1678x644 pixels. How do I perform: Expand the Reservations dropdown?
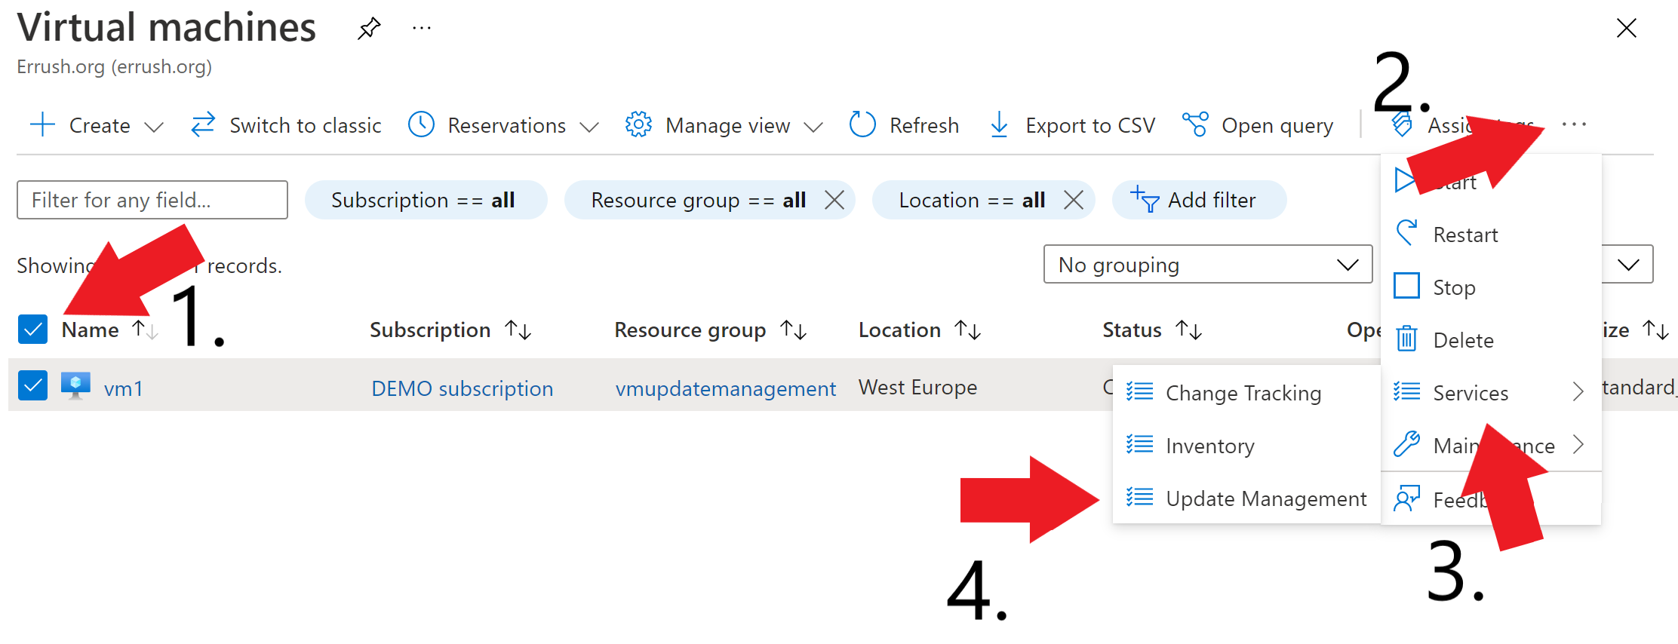[589, 126]
